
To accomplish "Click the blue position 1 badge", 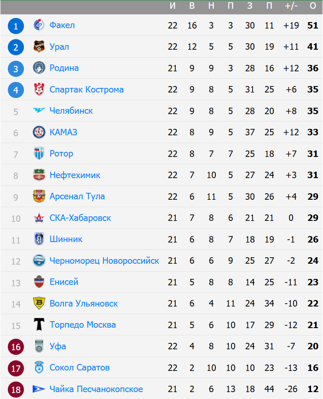I will (16, 26).
